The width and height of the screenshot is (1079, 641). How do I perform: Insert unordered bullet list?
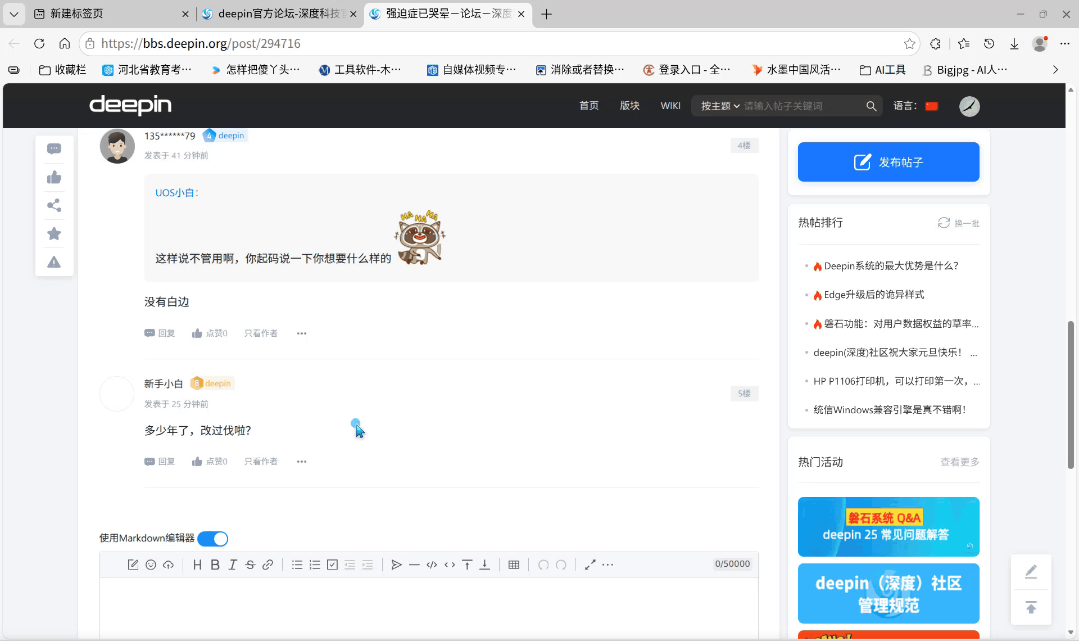297,565
